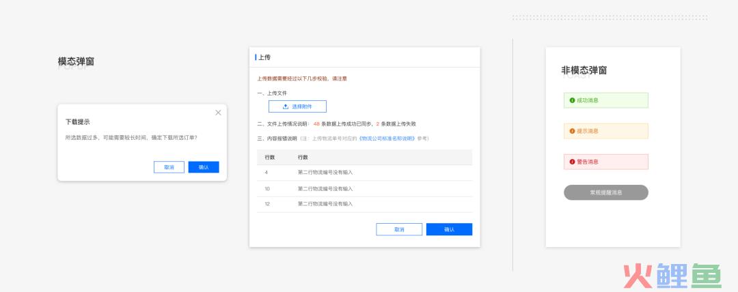Select the table row with 行数 12
This screenshot has height=292, width=738.
coord(364,204)
